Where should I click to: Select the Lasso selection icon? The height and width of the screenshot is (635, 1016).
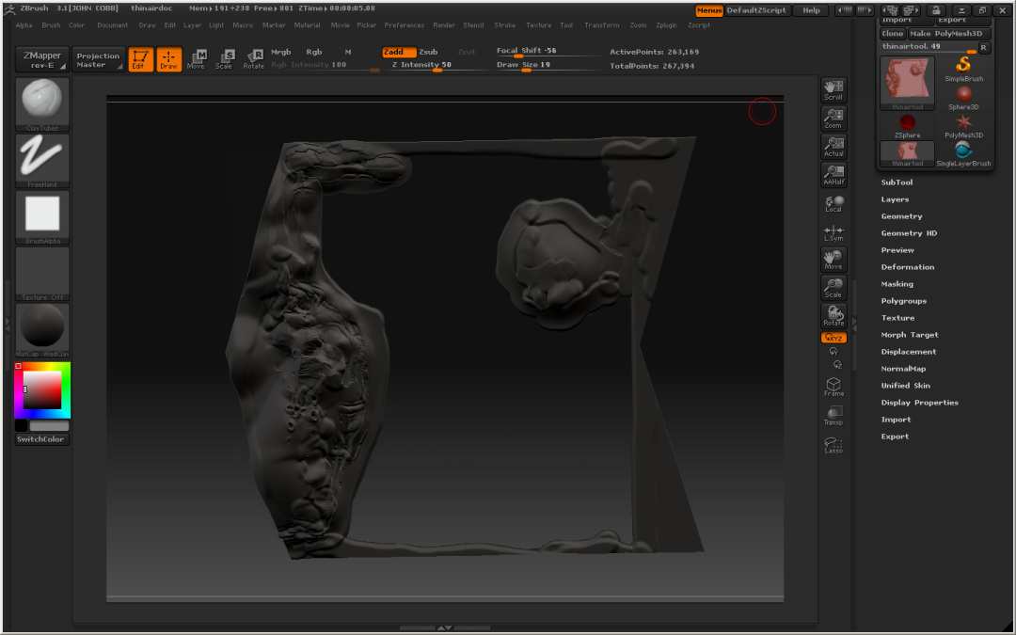(x=833, y=445)
